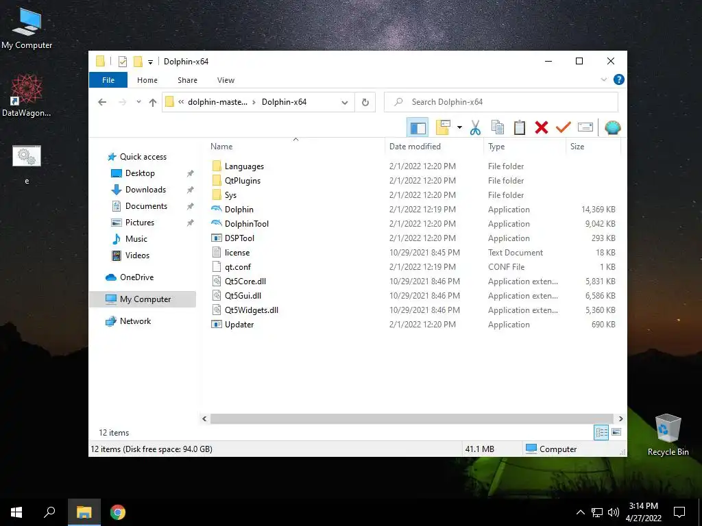This screenshot has width=702, height=526.
Task: Select Qt5Widgets.dll in the file list
Action: (x=251, y=310)
